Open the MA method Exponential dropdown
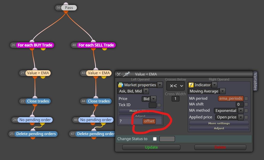 241,111
